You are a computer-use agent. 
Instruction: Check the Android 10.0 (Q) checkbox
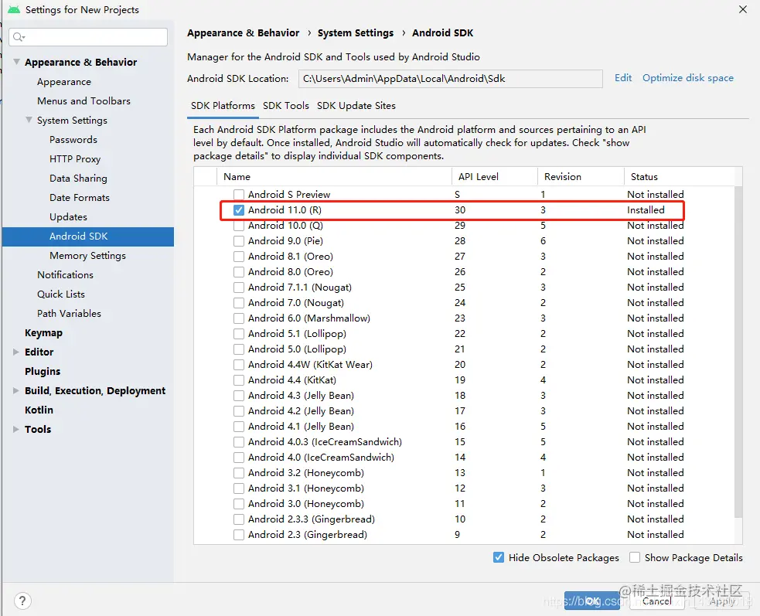coord(238,226)
